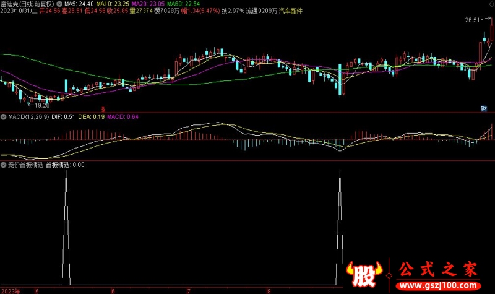Open the 竞价首板精选 indicator dropdown arrow
Viewport: 495px width, 294px height.
point(4,165)
